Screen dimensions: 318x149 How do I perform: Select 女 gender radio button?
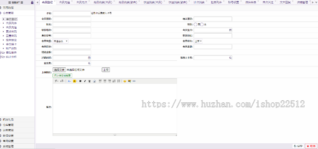[x=202, y=24]
